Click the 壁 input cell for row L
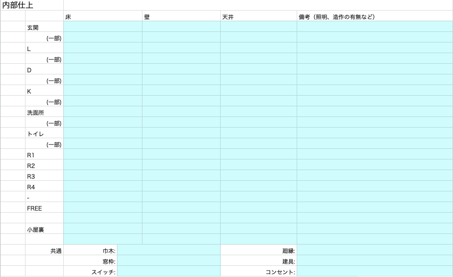The height and width of the screenshot is (277, 453). pos(181,48)
